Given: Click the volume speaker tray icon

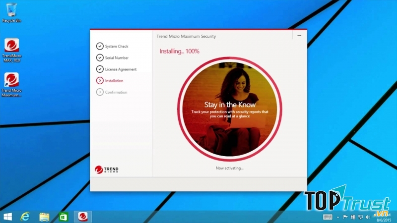Looking at the screenshot, I should coord(368,217).
